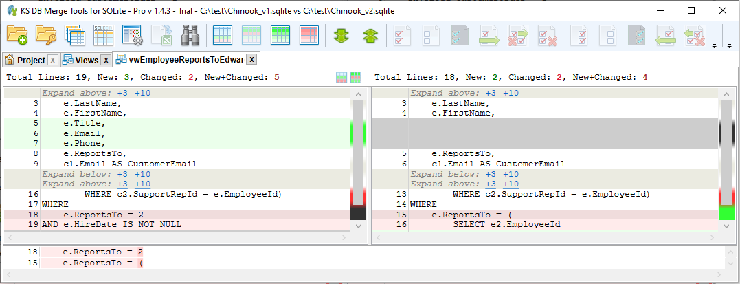Toggle the blue-red grid layout icon
This screenshot has width=740, height=284.
(341, 78)
